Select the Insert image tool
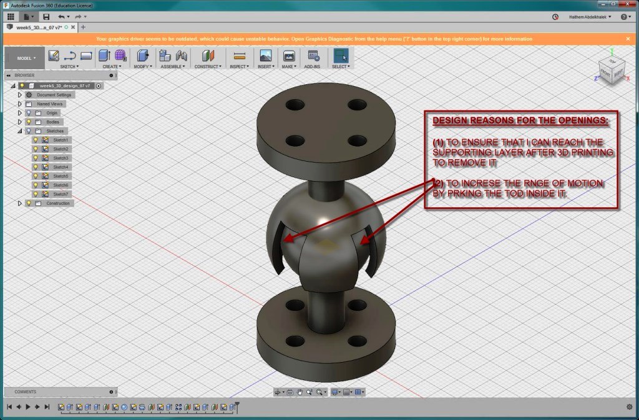This screenshot has width=639, height=420. [x=266, y=56]
